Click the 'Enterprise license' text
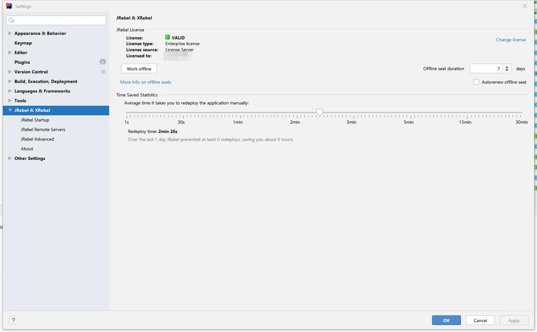This screenshot has height=332, width=537. (x=182, y=44)
